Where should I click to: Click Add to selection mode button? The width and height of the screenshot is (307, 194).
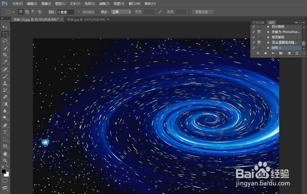coord(27,12)
